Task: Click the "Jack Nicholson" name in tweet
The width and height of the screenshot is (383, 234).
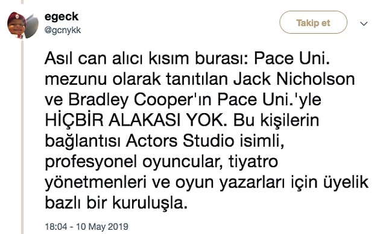Action: tap(294, 79)
